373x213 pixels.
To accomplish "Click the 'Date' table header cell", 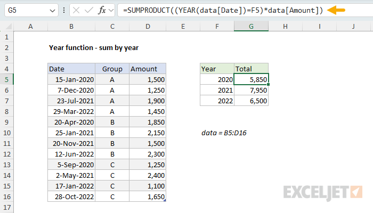I will click(x=71, y=69).
